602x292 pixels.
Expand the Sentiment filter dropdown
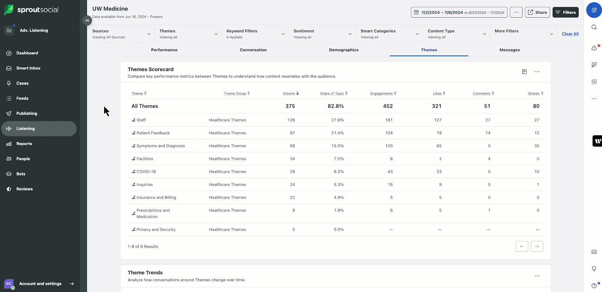pyautogui.click(x=322, y=34)
